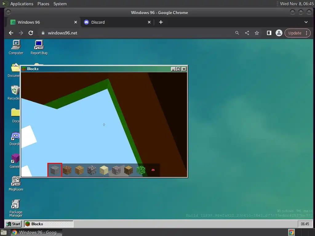Viewport: 315px width, 236px height.
Task: Reload the windows96.net page
Action: point(31,33)
